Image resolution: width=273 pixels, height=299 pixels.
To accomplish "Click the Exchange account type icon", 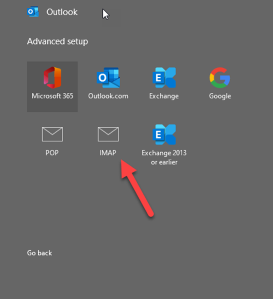I will [164, 78].
